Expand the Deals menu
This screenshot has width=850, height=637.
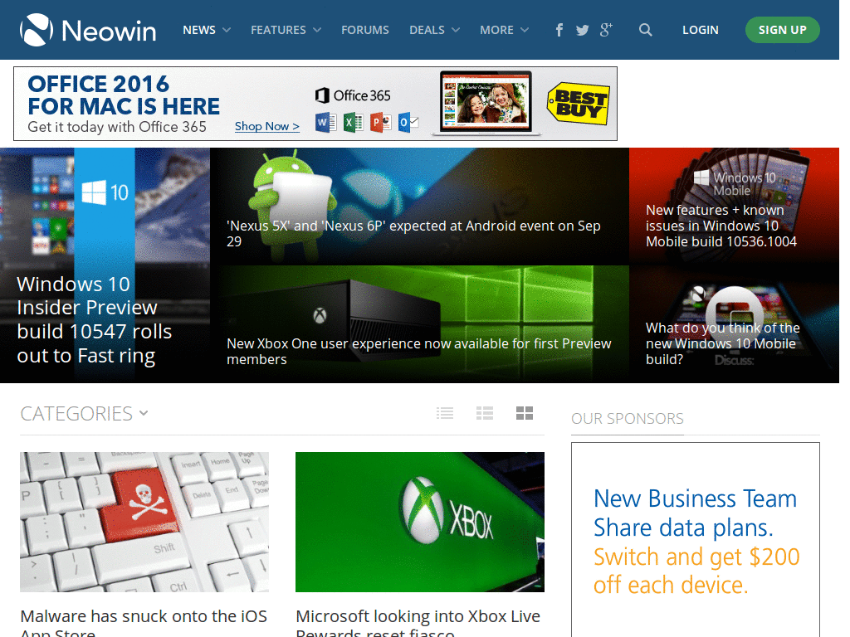(x=434, y=30)
